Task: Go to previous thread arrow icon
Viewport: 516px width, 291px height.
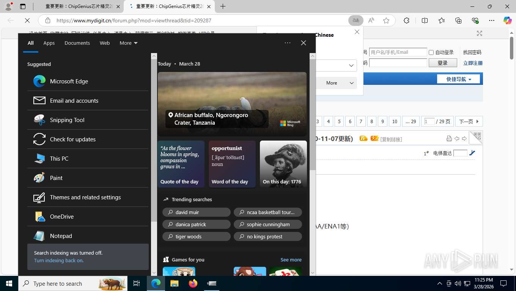Action: pos(457,139)
